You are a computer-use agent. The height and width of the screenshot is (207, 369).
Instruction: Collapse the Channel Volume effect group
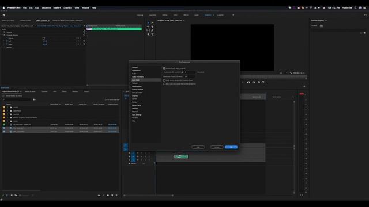coord(2,35)
